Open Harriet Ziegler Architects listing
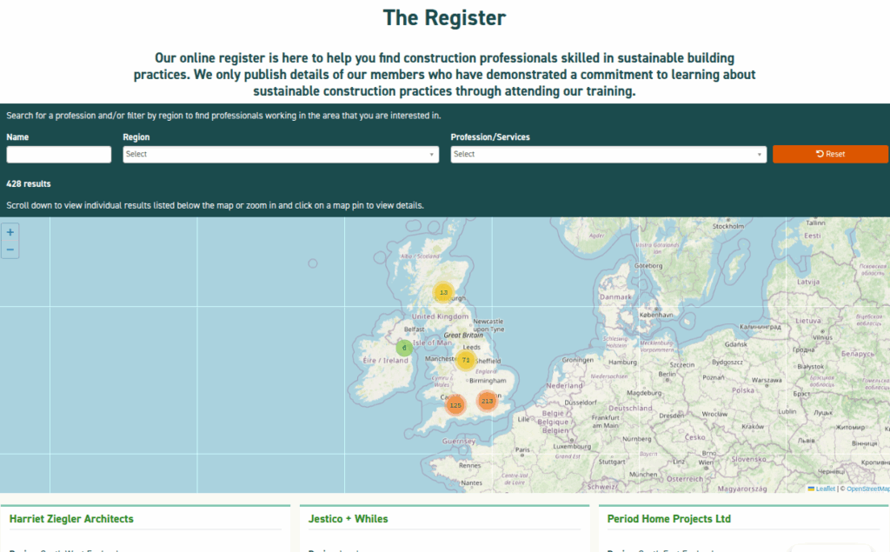Image resolution: width=890 pixels, height=552 pixels. click(71, 519)
